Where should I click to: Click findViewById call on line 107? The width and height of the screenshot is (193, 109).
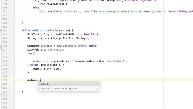63,34
